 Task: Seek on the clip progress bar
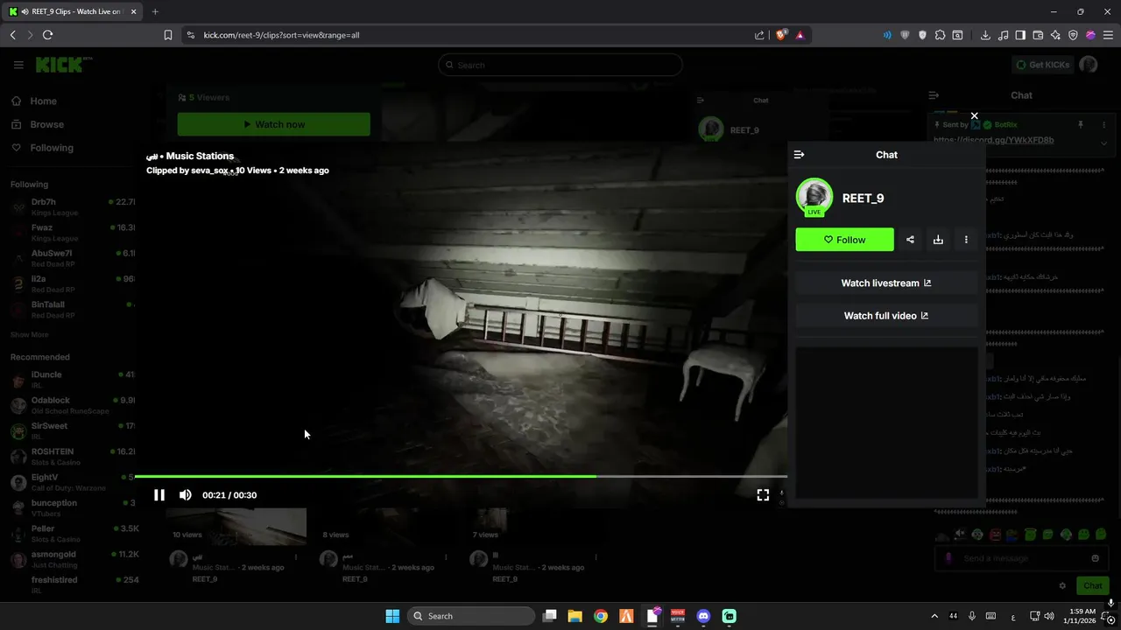pos(461,476)
